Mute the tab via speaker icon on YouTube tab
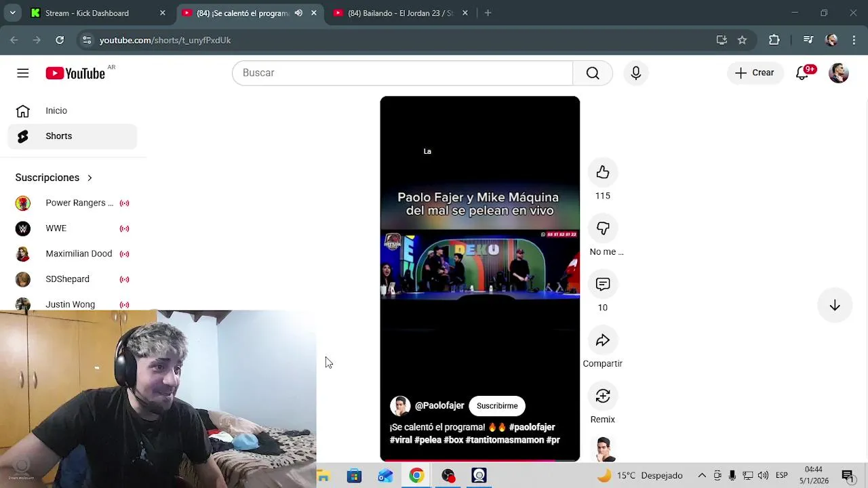Screen dimensions: 868x488 point(298,13)
